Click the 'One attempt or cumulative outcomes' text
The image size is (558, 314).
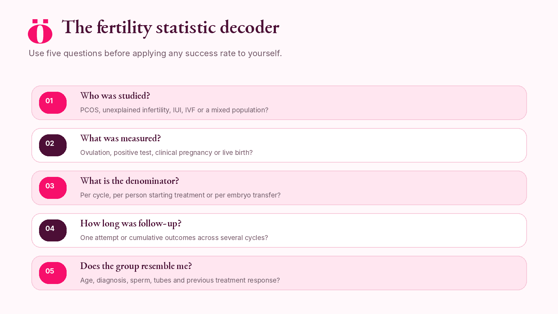click(174, 238)
